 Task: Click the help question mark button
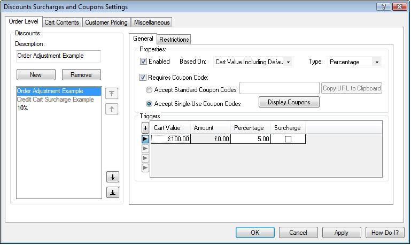383,7
